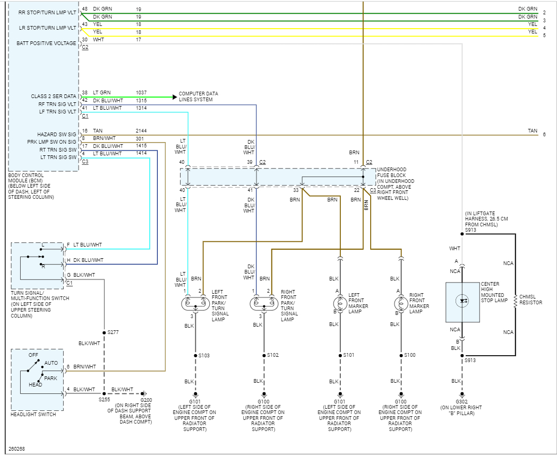Select the G100 ground below splice S102
The image size is (557, 457).
(x=263, y=394)
